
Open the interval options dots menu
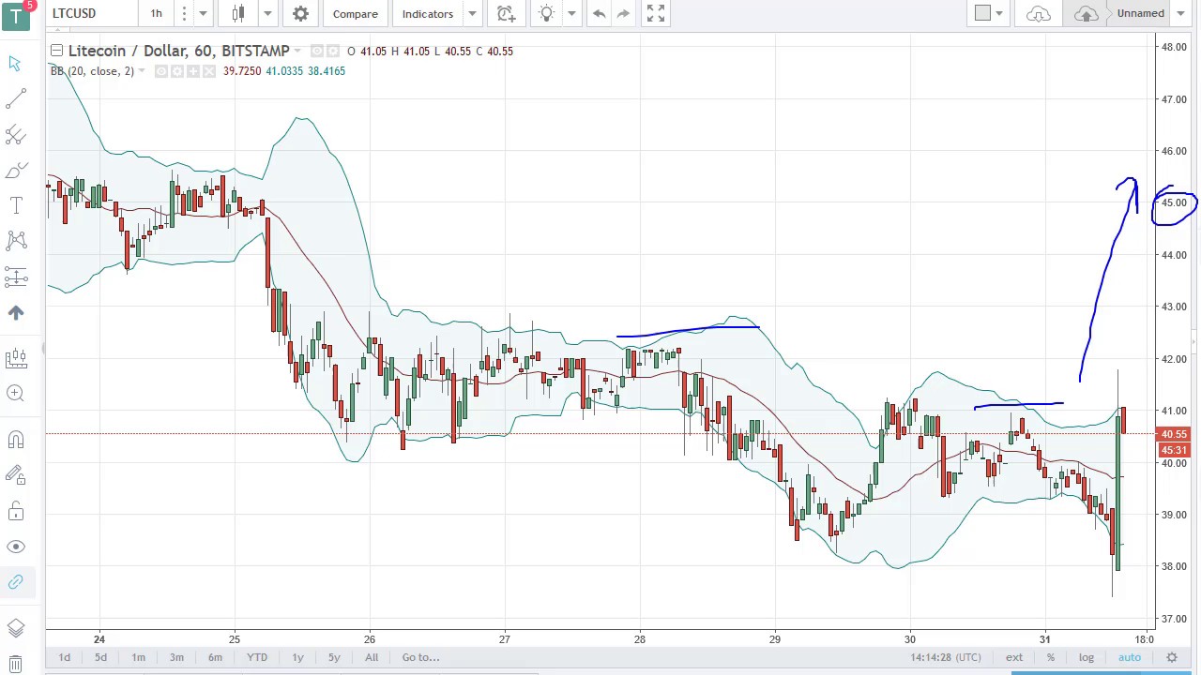click(184, 13)
